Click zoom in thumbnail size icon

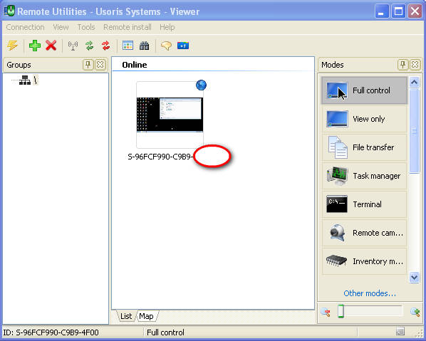[415, 312]
